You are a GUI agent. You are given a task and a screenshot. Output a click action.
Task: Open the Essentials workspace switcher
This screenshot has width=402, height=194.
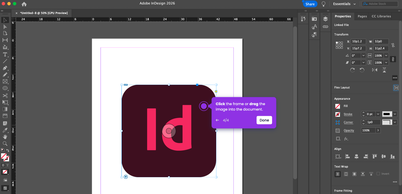pyautogui.click(x=344, y=4)
